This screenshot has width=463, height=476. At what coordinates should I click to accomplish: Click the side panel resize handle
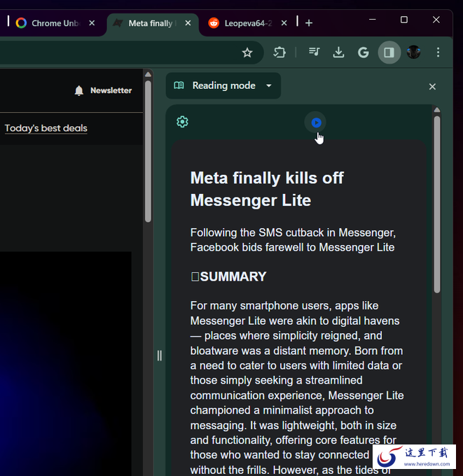click(x=160, y=356)
